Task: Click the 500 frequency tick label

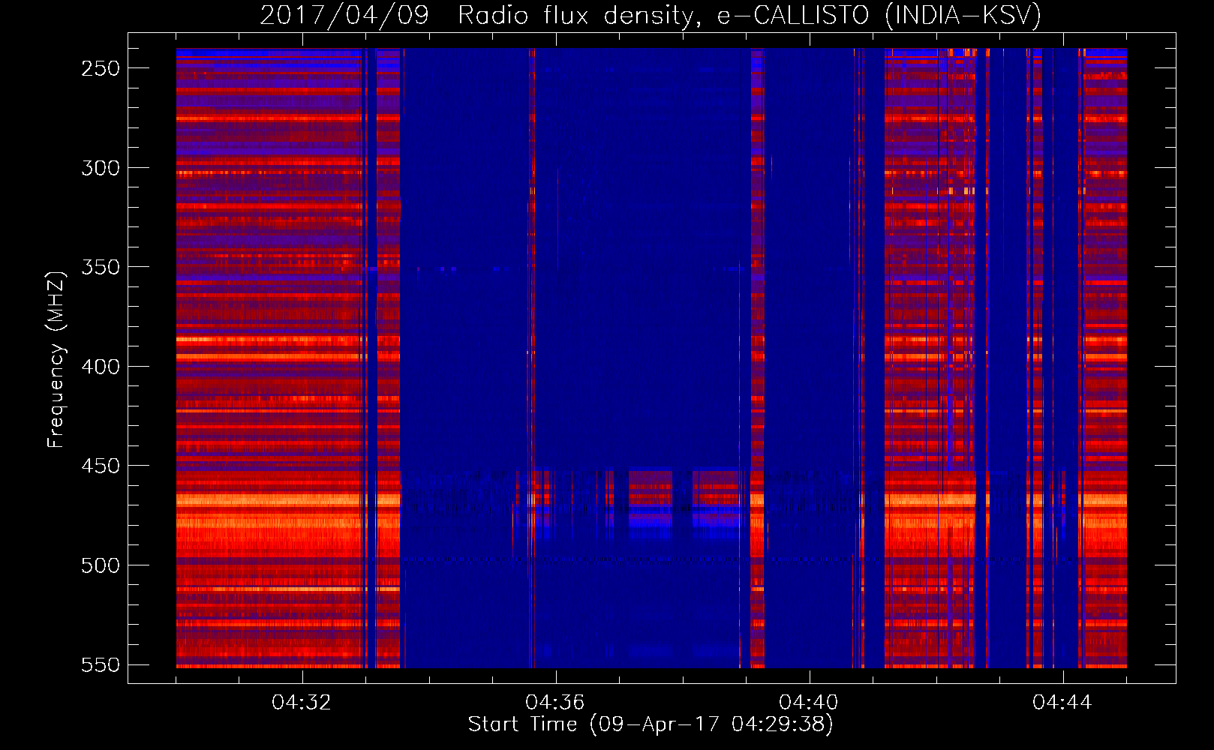Action: [101, 565]
